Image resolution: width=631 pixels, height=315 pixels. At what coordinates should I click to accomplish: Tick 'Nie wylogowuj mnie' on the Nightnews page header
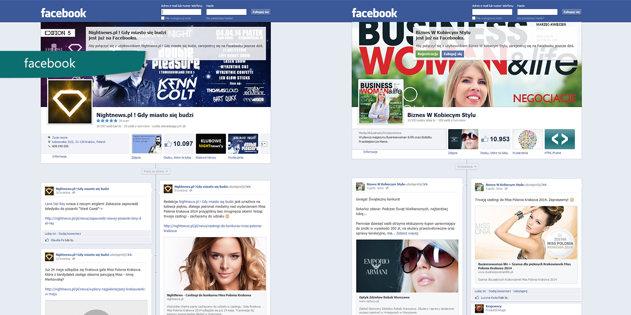[163, 18]
